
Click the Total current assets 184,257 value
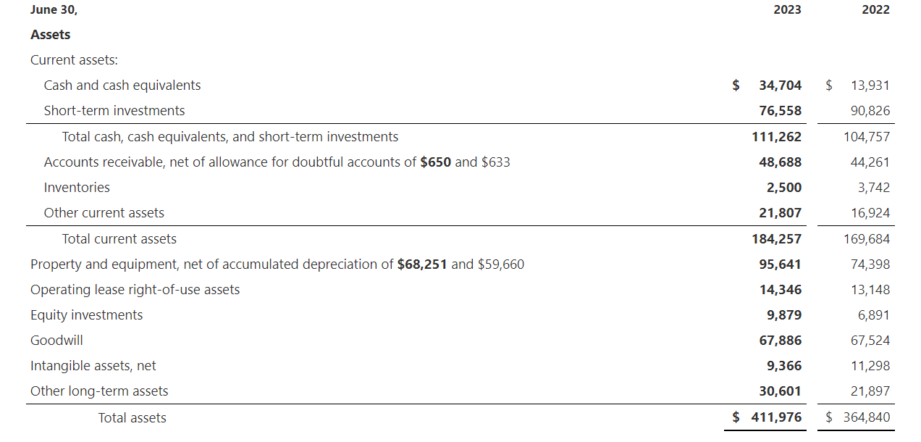coord(777,239)
